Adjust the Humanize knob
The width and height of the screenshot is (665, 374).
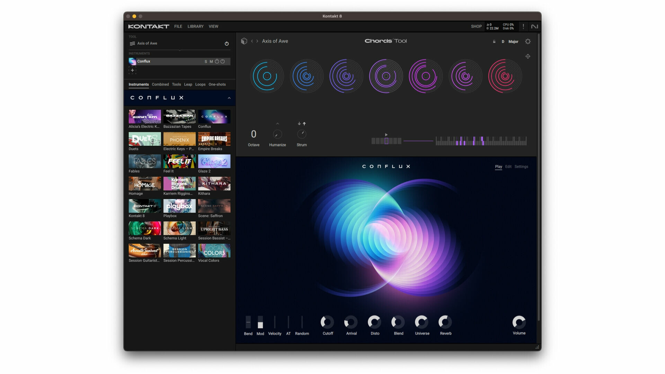[277, 134]
